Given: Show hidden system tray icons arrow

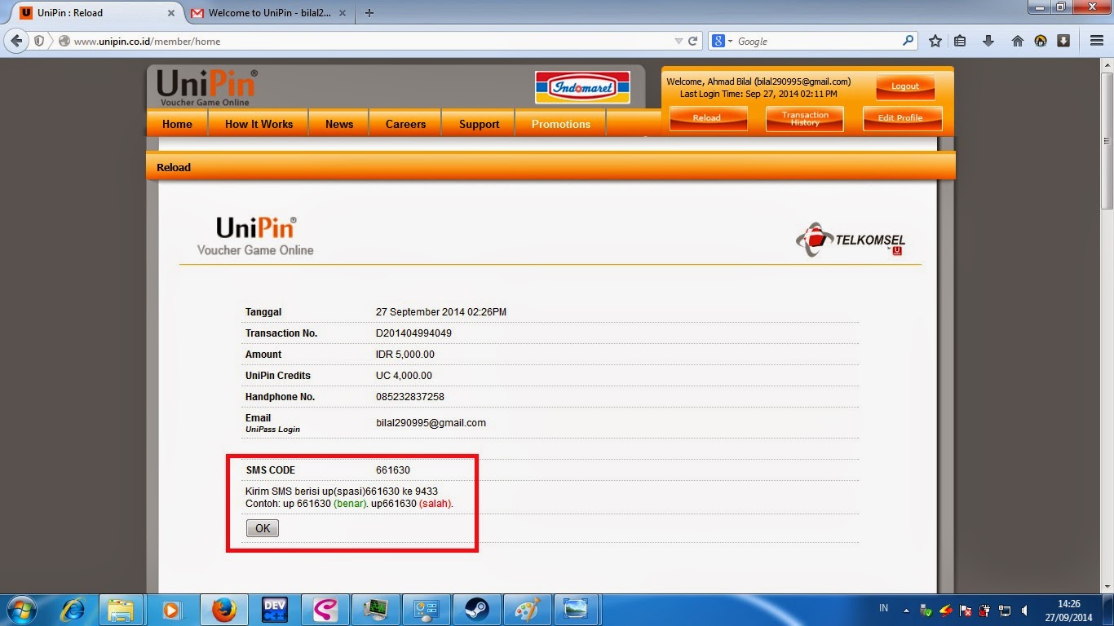Looking at the screenshot, I should tap(905, 610).
